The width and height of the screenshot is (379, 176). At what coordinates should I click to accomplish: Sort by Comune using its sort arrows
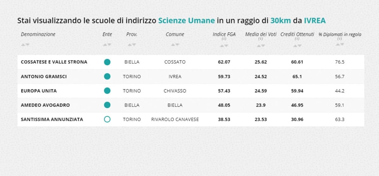[175, 45]
